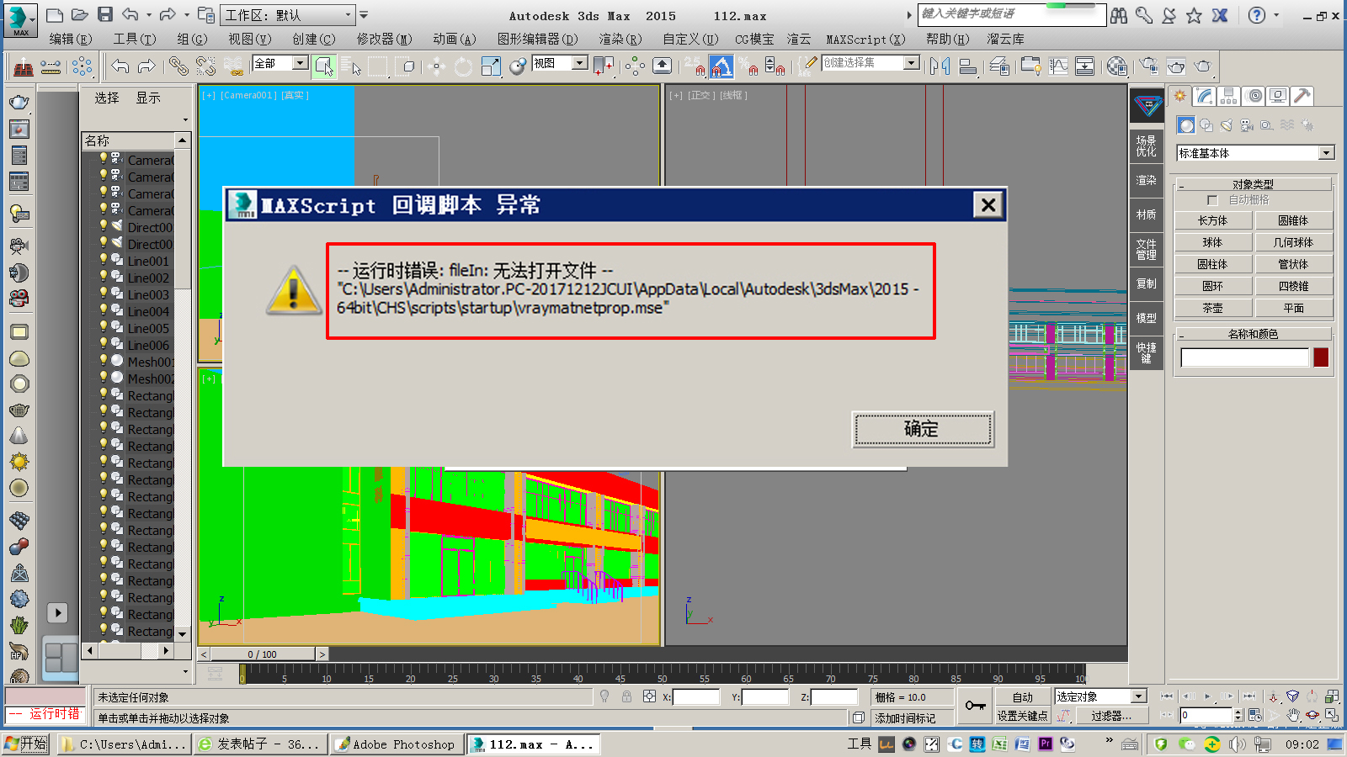Image resolution: width=1347 pixels, height=757 pixels.
Task: Open named selection sets dropdown (创建选择集)
Action: 870,63
